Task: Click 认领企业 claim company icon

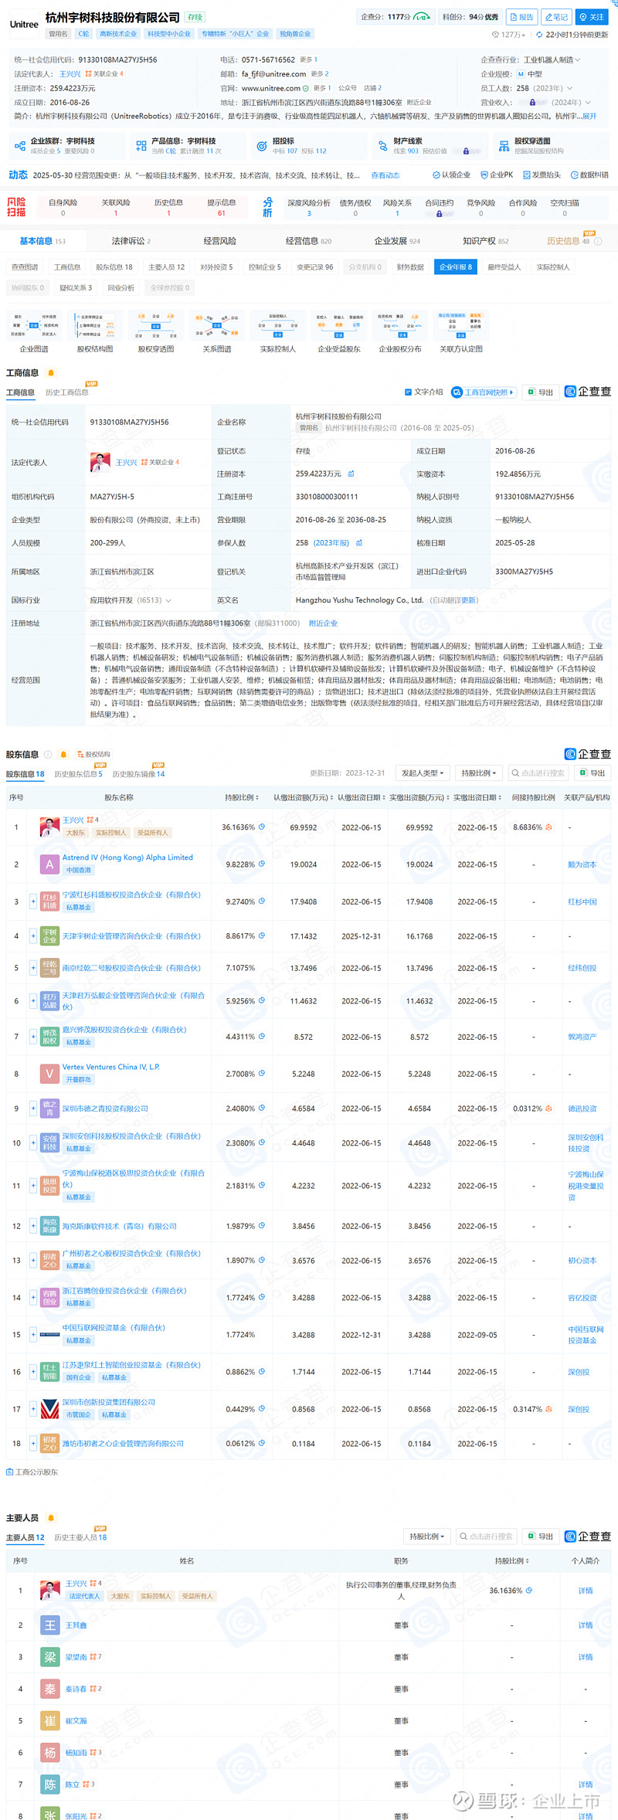Action: coord(451,175)
